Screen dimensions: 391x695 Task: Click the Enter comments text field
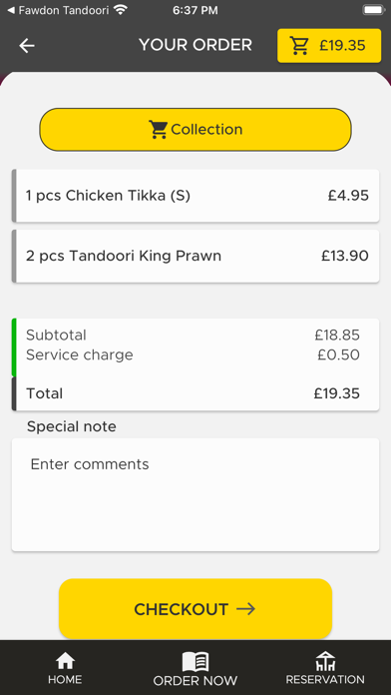[195, 494]
